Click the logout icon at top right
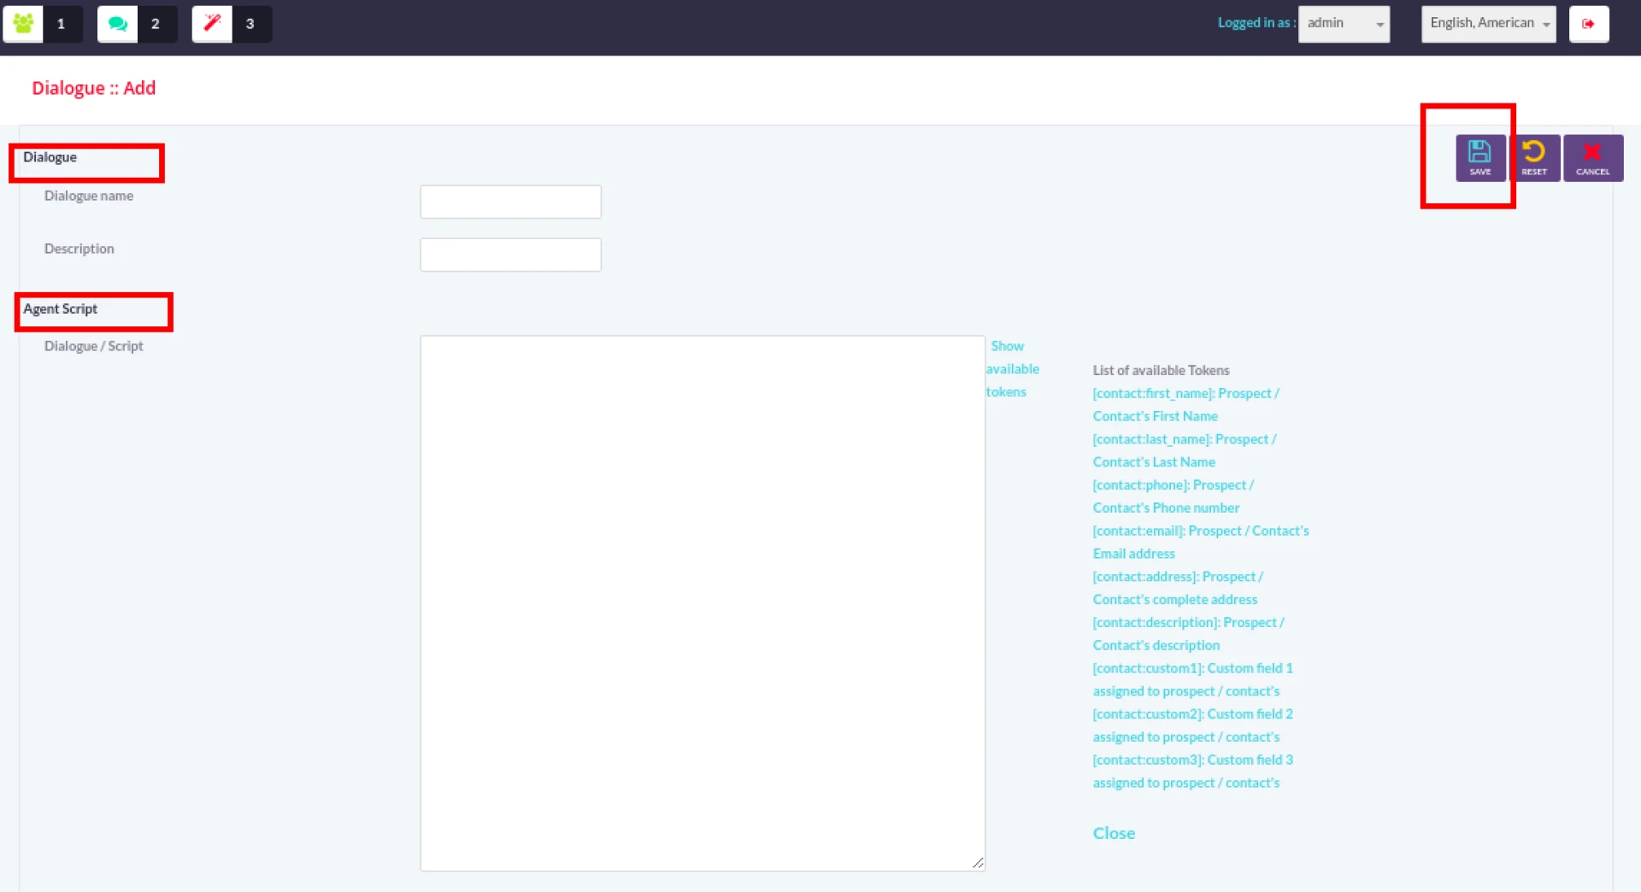 (1588, 24)
